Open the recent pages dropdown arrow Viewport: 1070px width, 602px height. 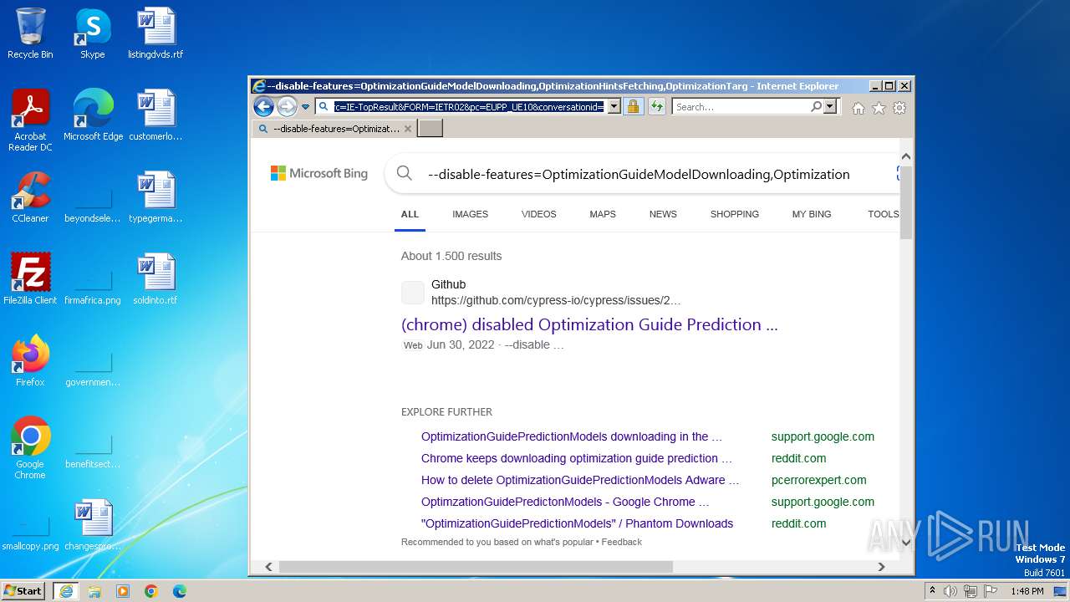[306, 107]
